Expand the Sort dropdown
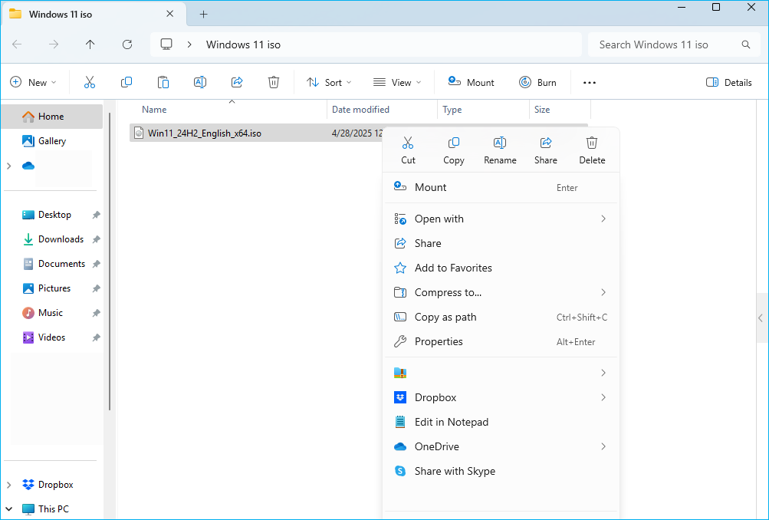The image size is (769, 520). [x=328, y=82]
